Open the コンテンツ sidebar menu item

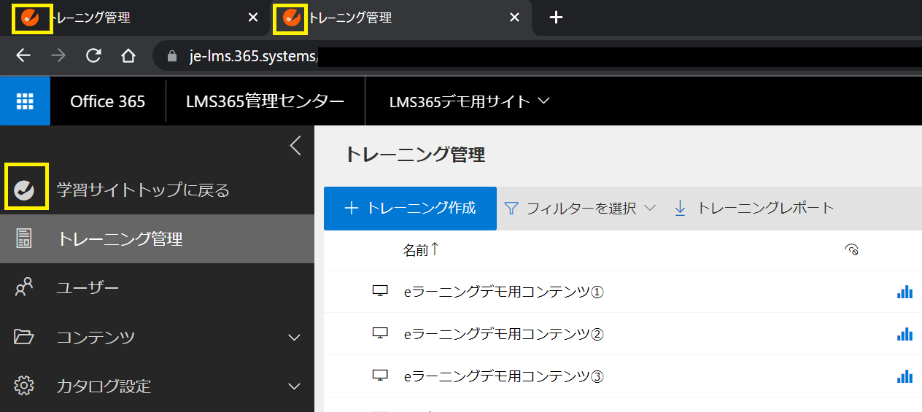point(157,337)
